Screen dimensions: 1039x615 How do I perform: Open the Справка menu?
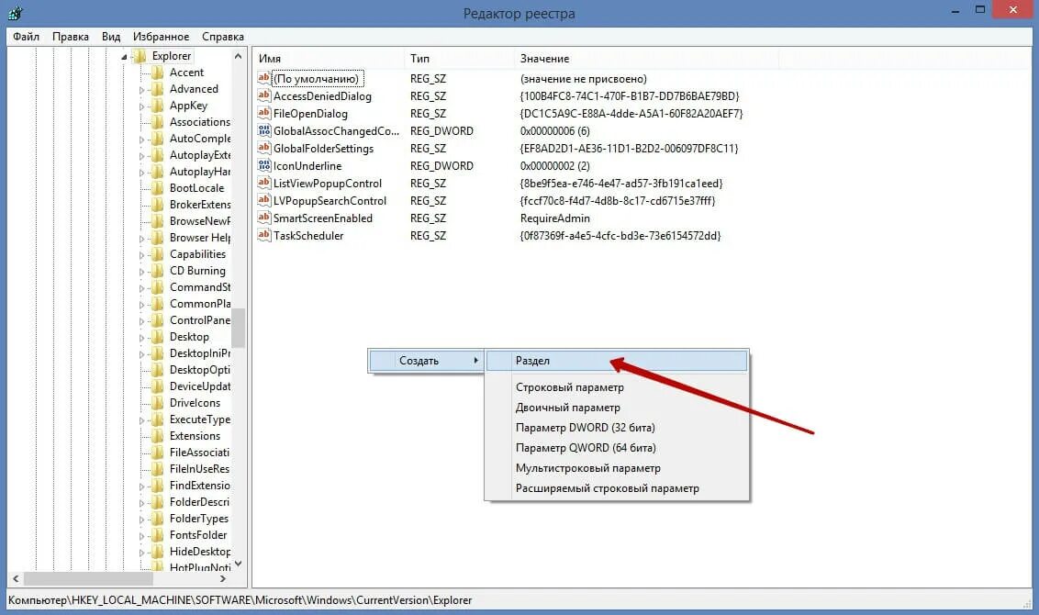223,37
